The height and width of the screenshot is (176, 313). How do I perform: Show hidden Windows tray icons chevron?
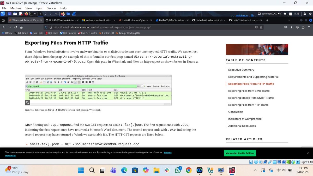pos(255,170)
